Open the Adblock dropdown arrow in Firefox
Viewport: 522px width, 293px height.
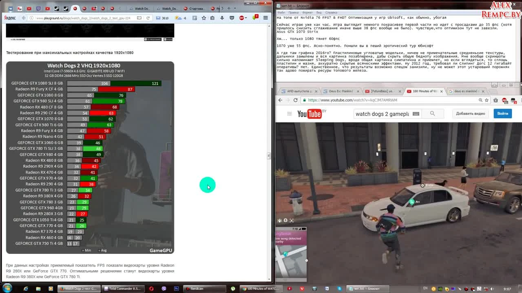coord(246,18)
